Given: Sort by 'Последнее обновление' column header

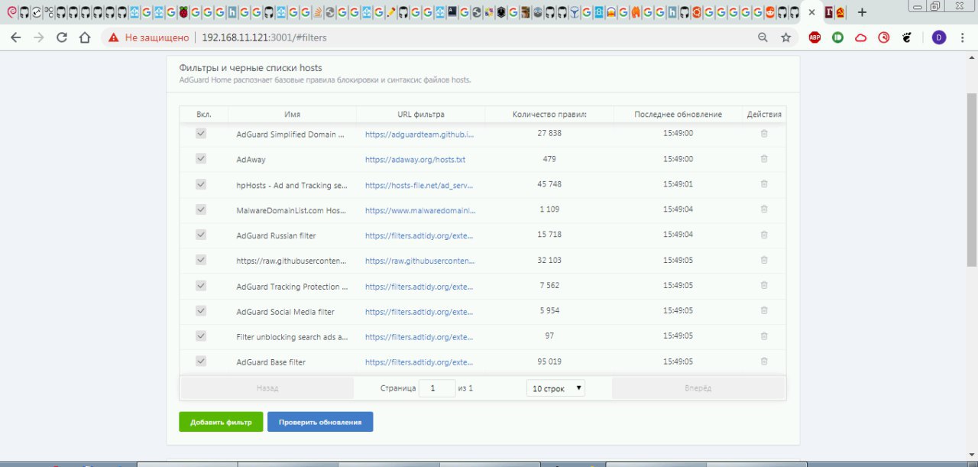Looking at the screenshot, I should pyautogui.click(x=678, y=115).
